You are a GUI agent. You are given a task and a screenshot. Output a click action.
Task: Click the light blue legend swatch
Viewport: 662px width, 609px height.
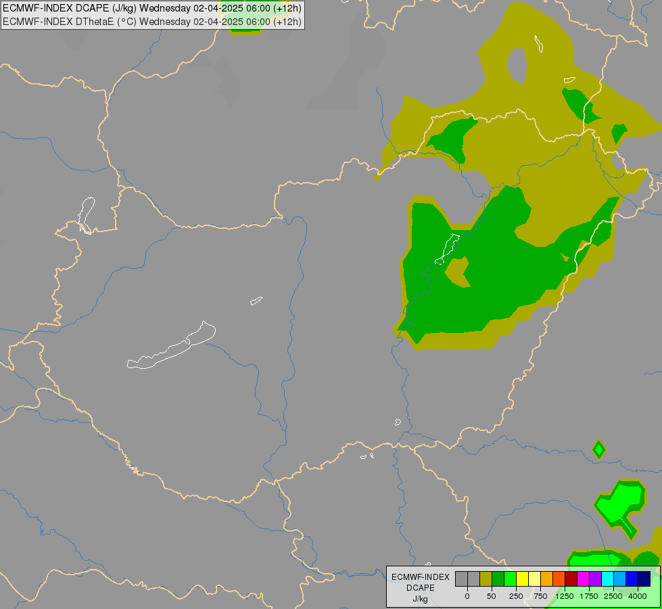pyautogui.click(x=620, y=579)
